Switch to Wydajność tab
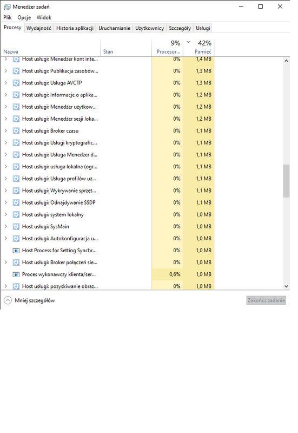 click(38, 28)
